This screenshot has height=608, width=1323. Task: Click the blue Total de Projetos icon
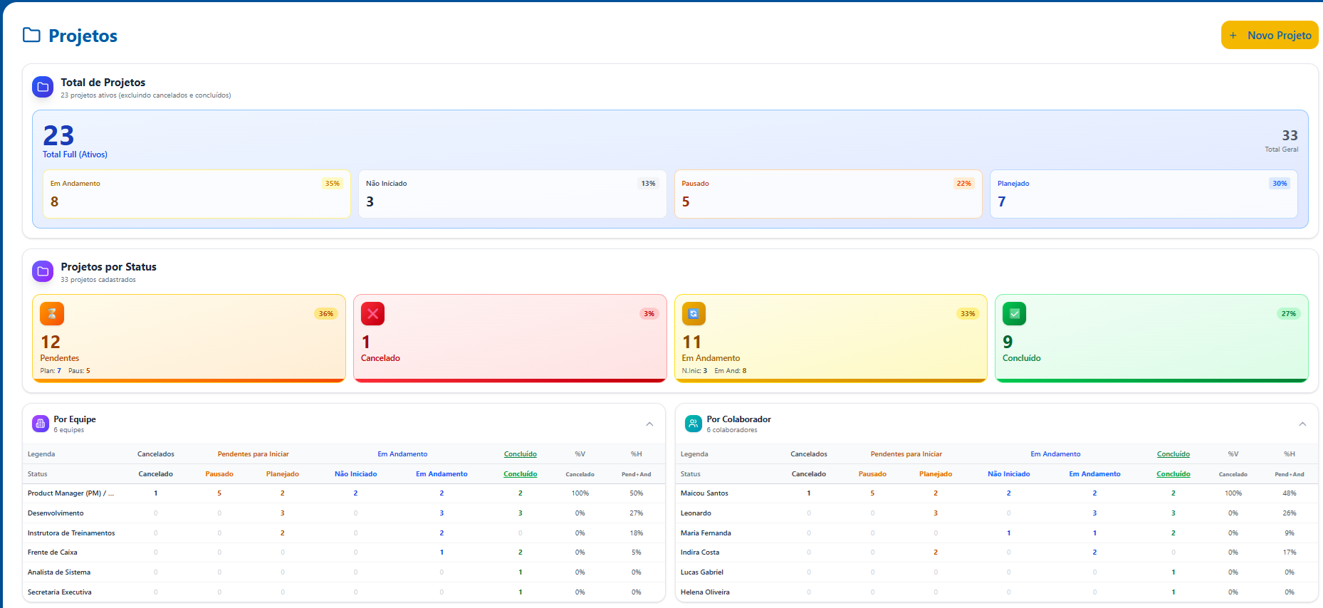[43, 87]
